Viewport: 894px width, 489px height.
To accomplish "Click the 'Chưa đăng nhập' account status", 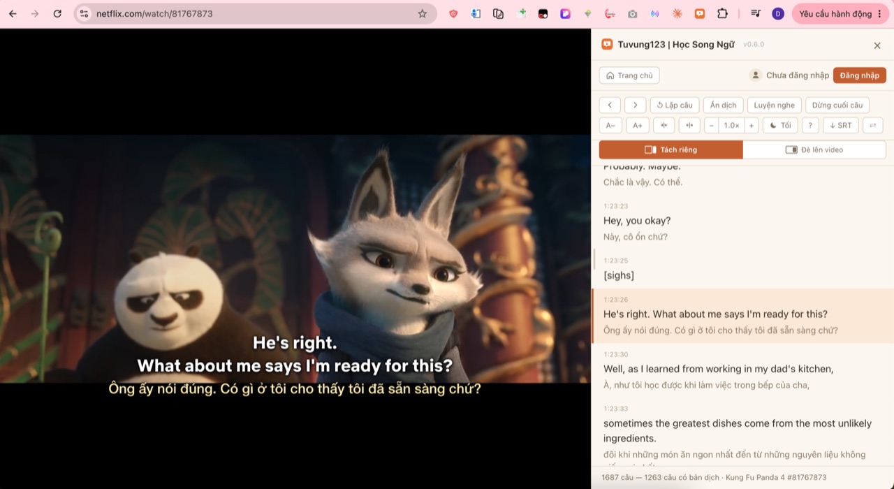I will click(x=797, y=75).
